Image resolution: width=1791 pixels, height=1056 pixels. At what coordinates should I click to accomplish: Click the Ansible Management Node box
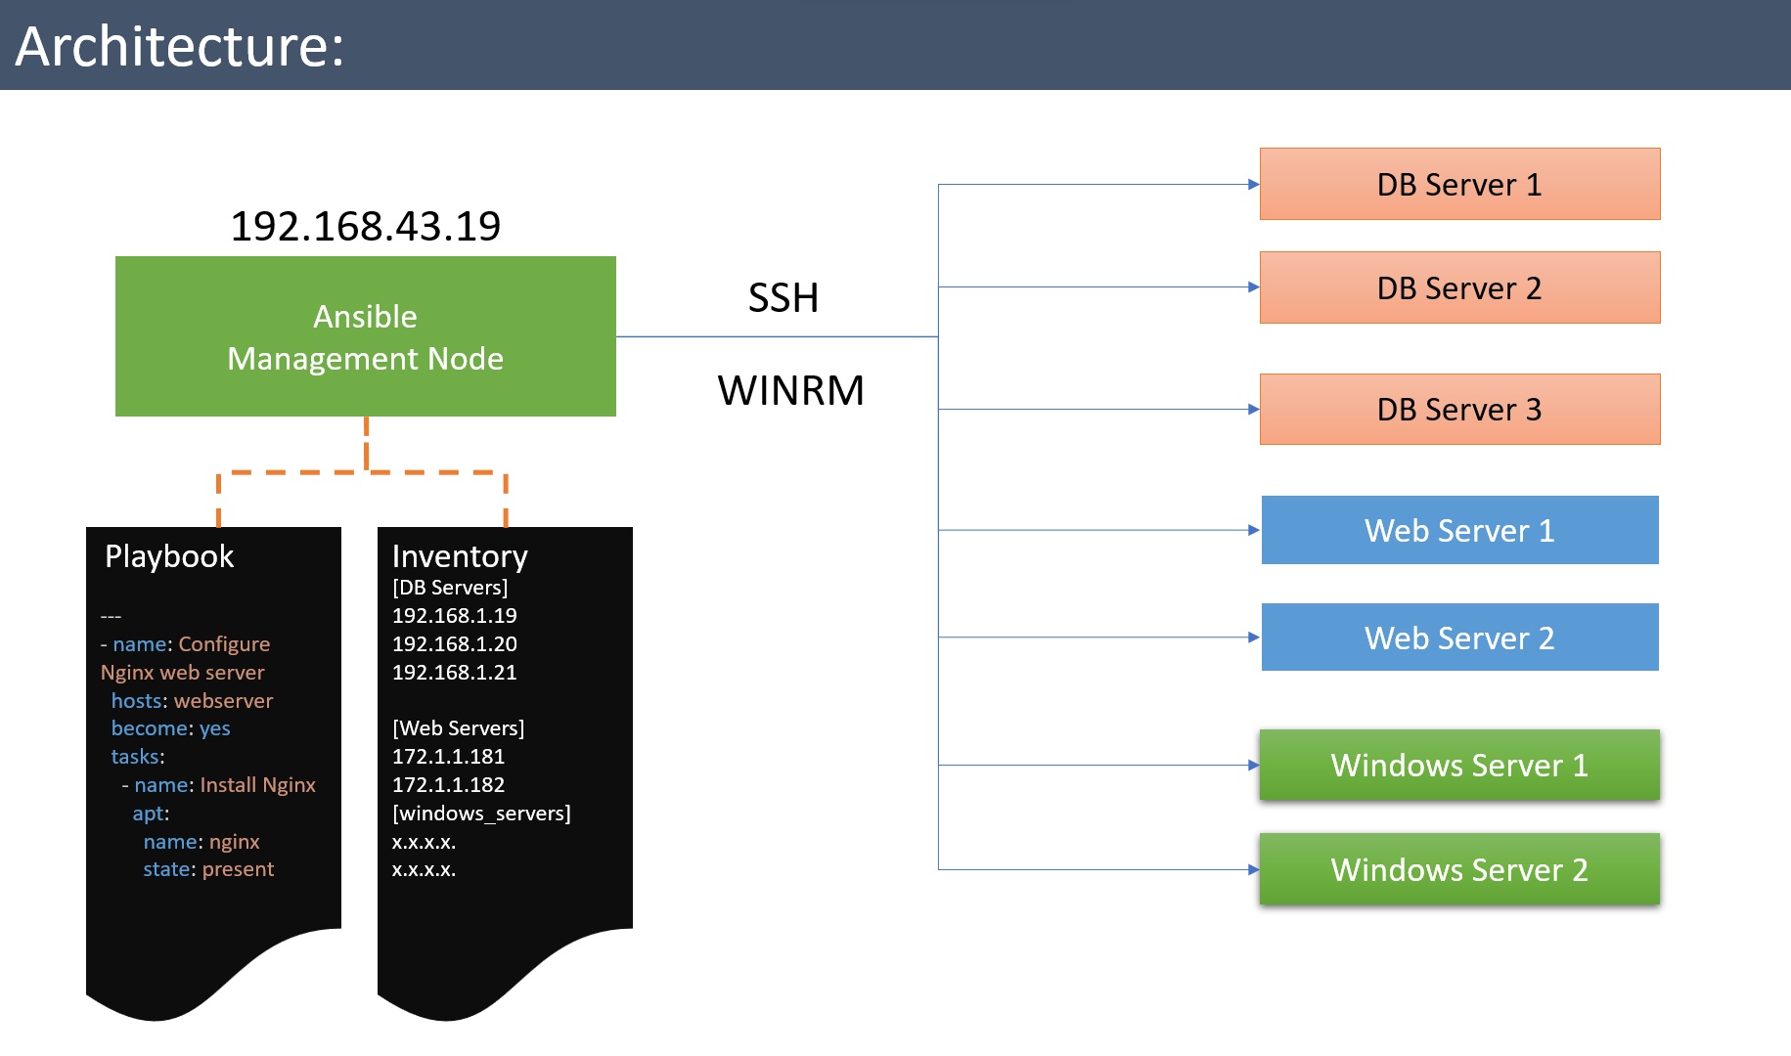pos(366,336)
